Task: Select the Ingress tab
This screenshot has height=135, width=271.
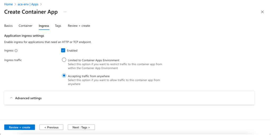Action: click(44, 26)
